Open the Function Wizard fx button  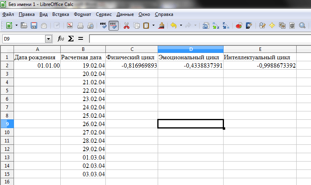[x=61, y=39]
